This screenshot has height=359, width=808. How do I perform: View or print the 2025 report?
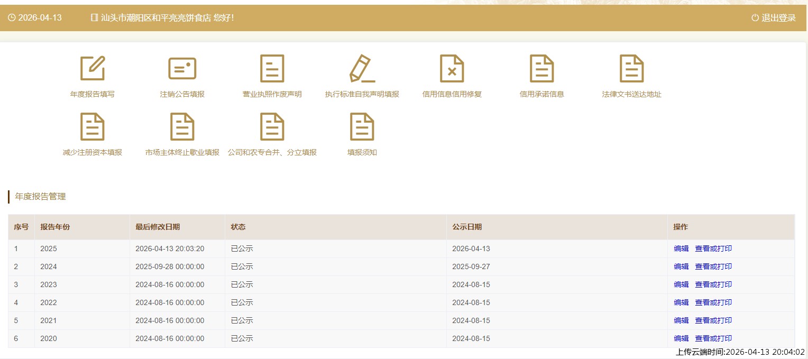coord(713,248)
